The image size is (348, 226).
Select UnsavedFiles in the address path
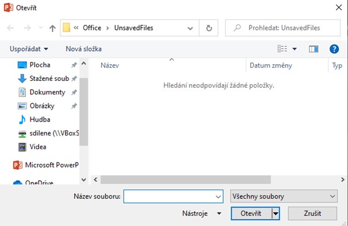(133, 28)
